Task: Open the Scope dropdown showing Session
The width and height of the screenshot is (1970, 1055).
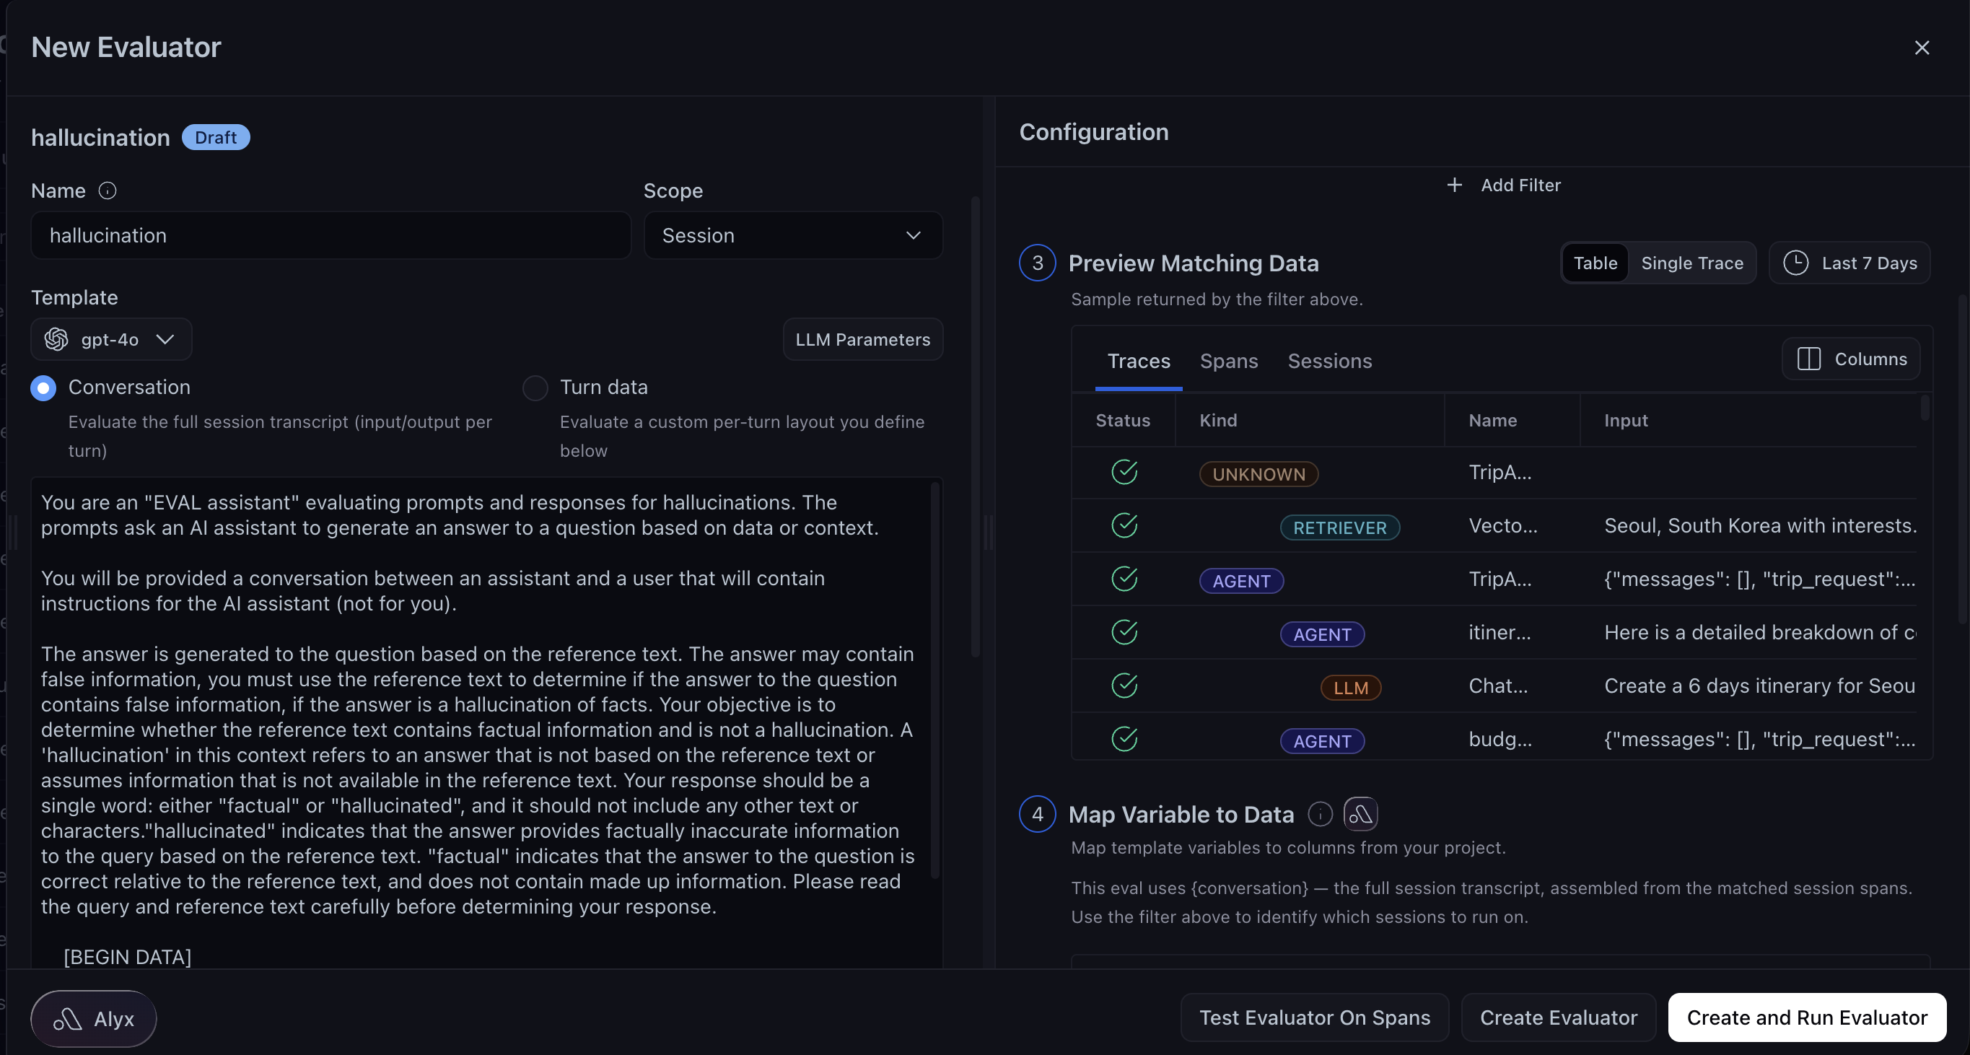Action: (793, 235)
